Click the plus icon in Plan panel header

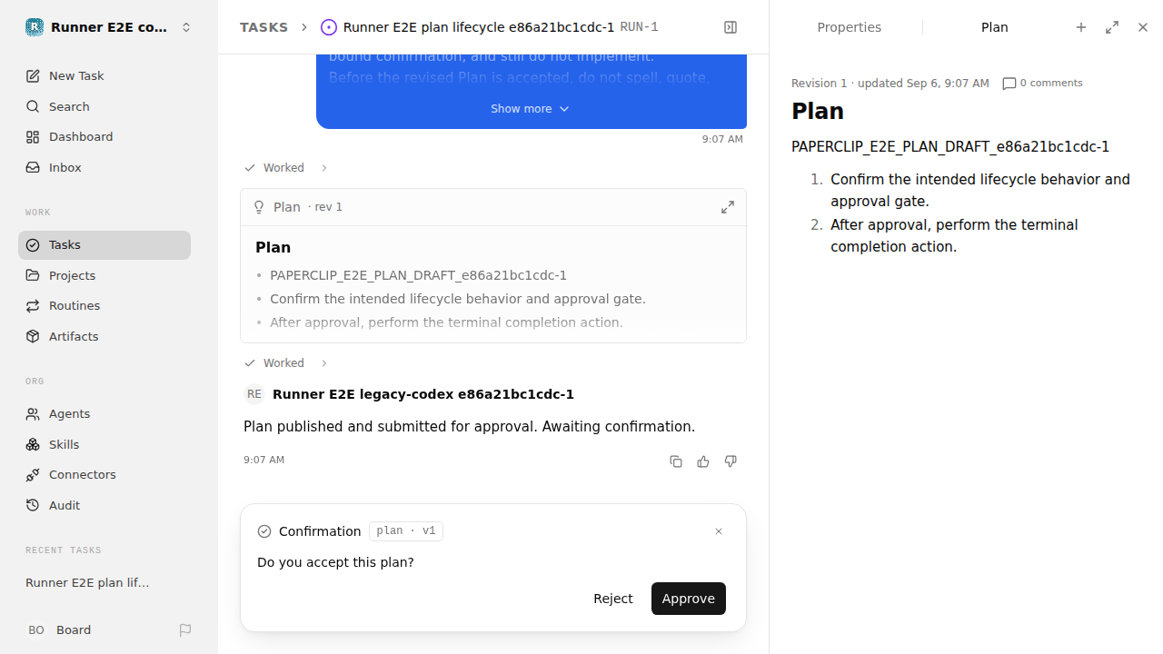1081,27
